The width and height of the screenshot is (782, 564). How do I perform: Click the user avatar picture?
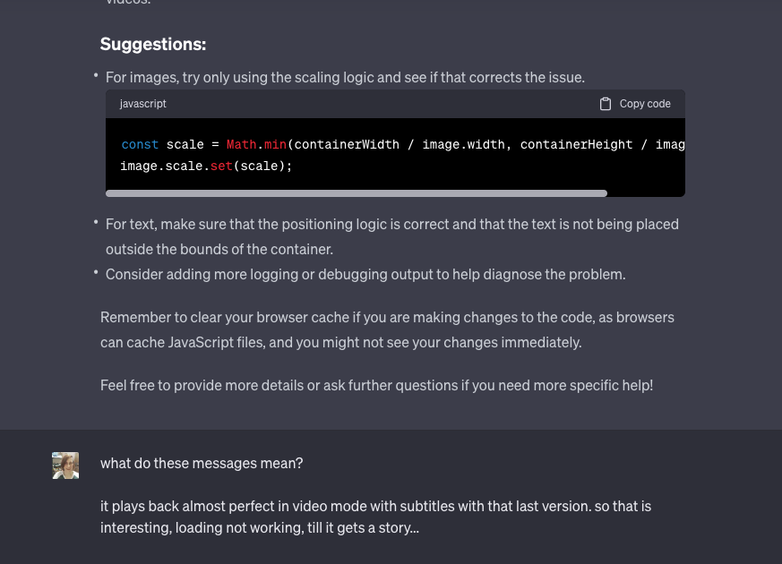pos(65,466)
